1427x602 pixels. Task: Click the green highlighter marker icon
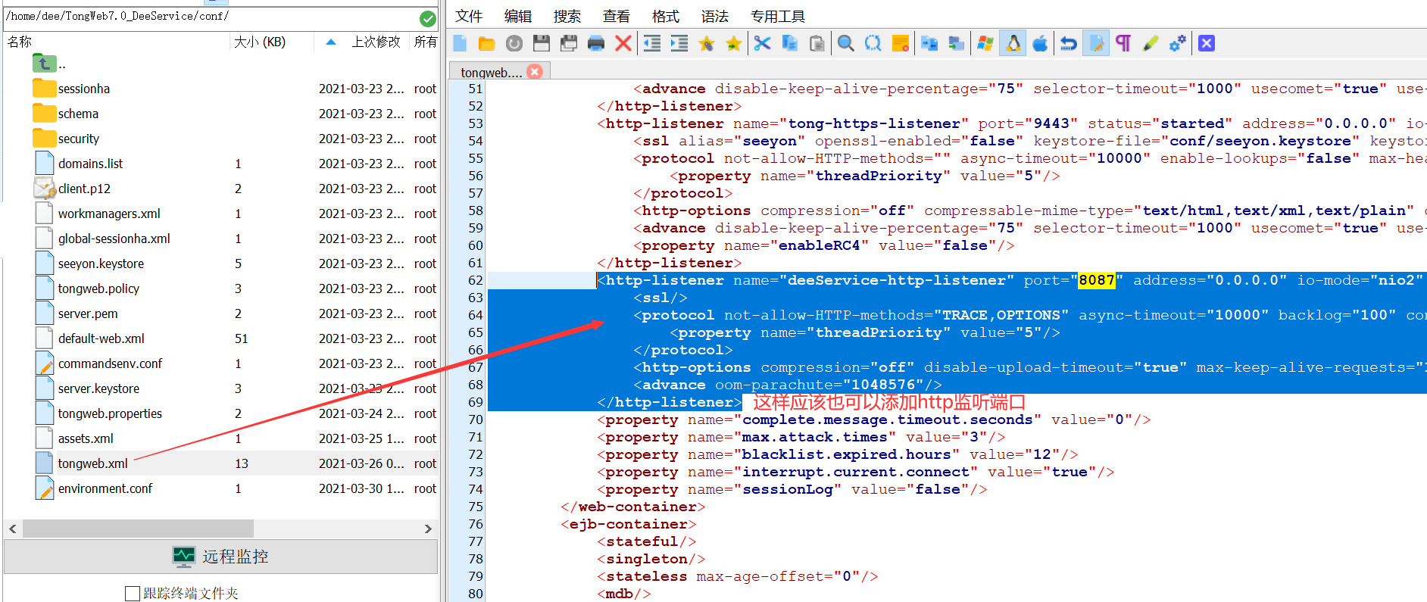(1150, 44)
